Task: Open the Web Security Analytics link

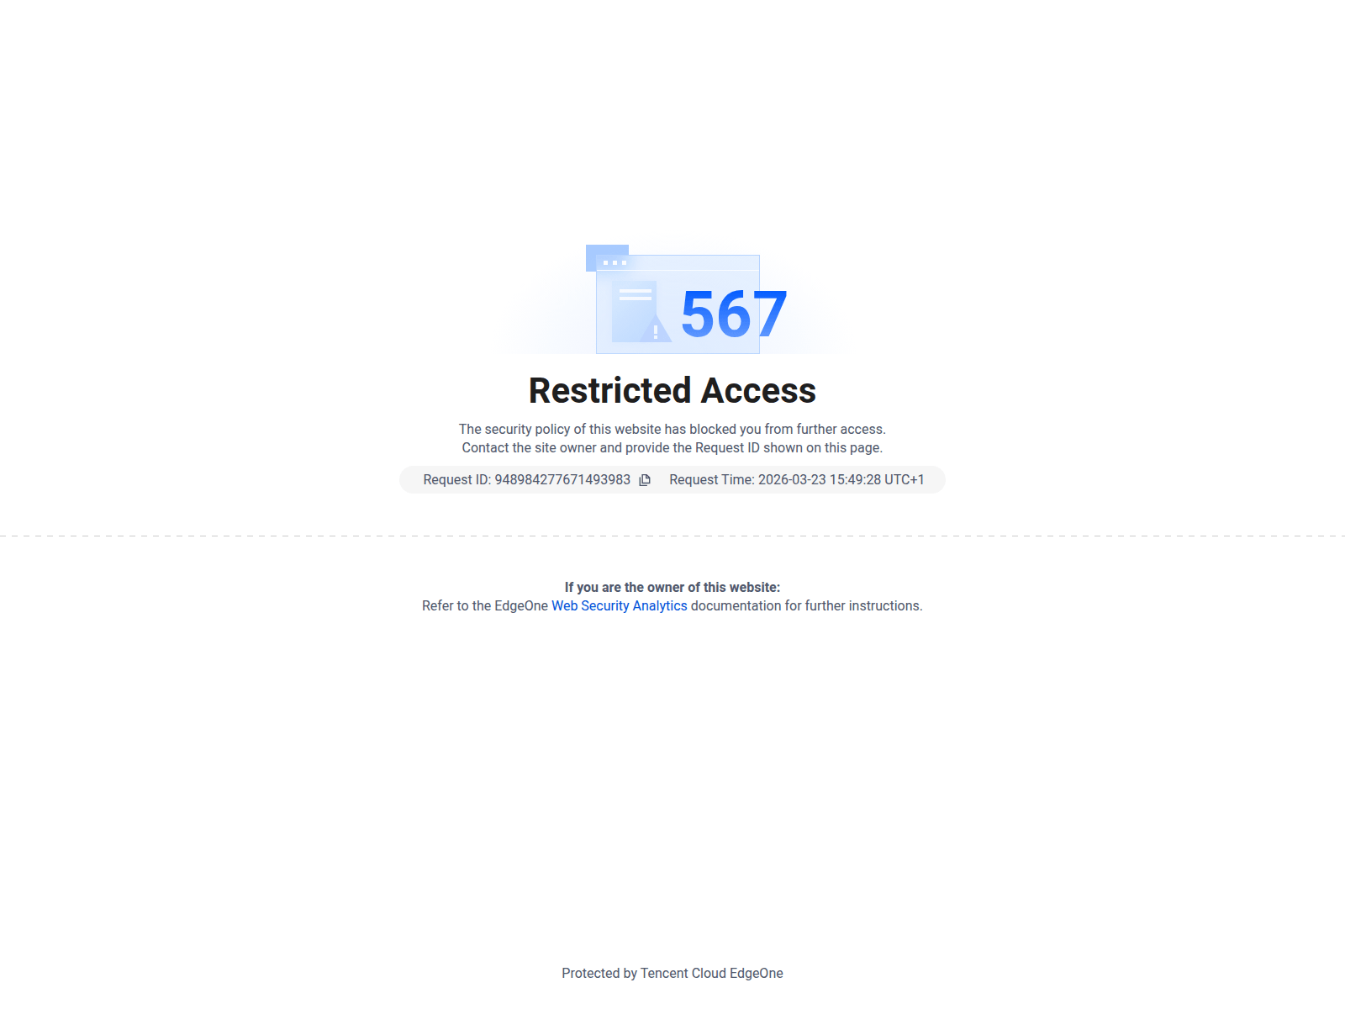Action: point(620,605)
